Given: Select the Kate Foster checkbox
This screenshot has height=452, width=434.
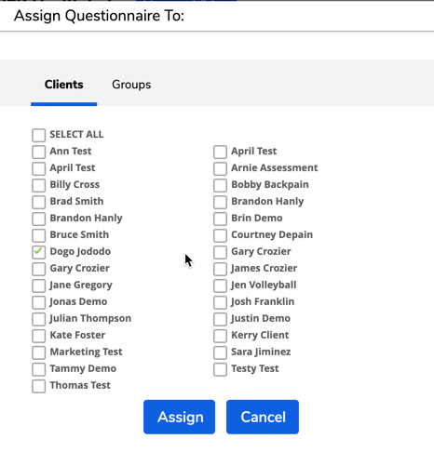Looking at the screenshot, I should (38, 336).
